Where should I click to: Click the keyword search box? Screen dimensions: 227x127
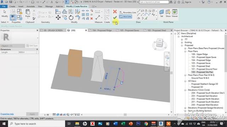pyautogui.click(x=154, y=2)
